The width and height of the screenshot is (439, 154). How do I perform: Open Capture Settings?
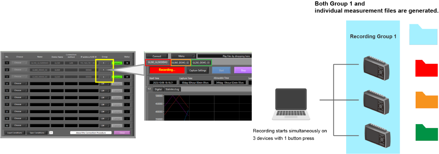pos(198,70)
